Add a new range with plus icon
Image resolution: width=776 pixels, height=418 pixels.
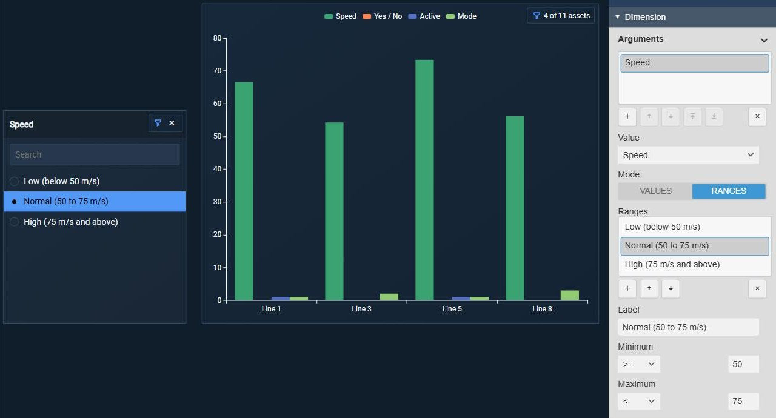[627, 288]
